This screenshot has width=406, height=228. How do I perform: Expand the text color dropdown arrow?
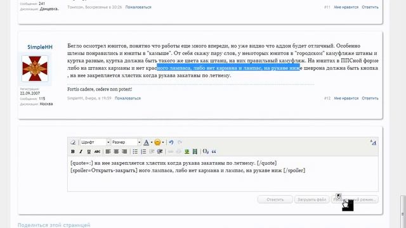(x=152, y=142)
